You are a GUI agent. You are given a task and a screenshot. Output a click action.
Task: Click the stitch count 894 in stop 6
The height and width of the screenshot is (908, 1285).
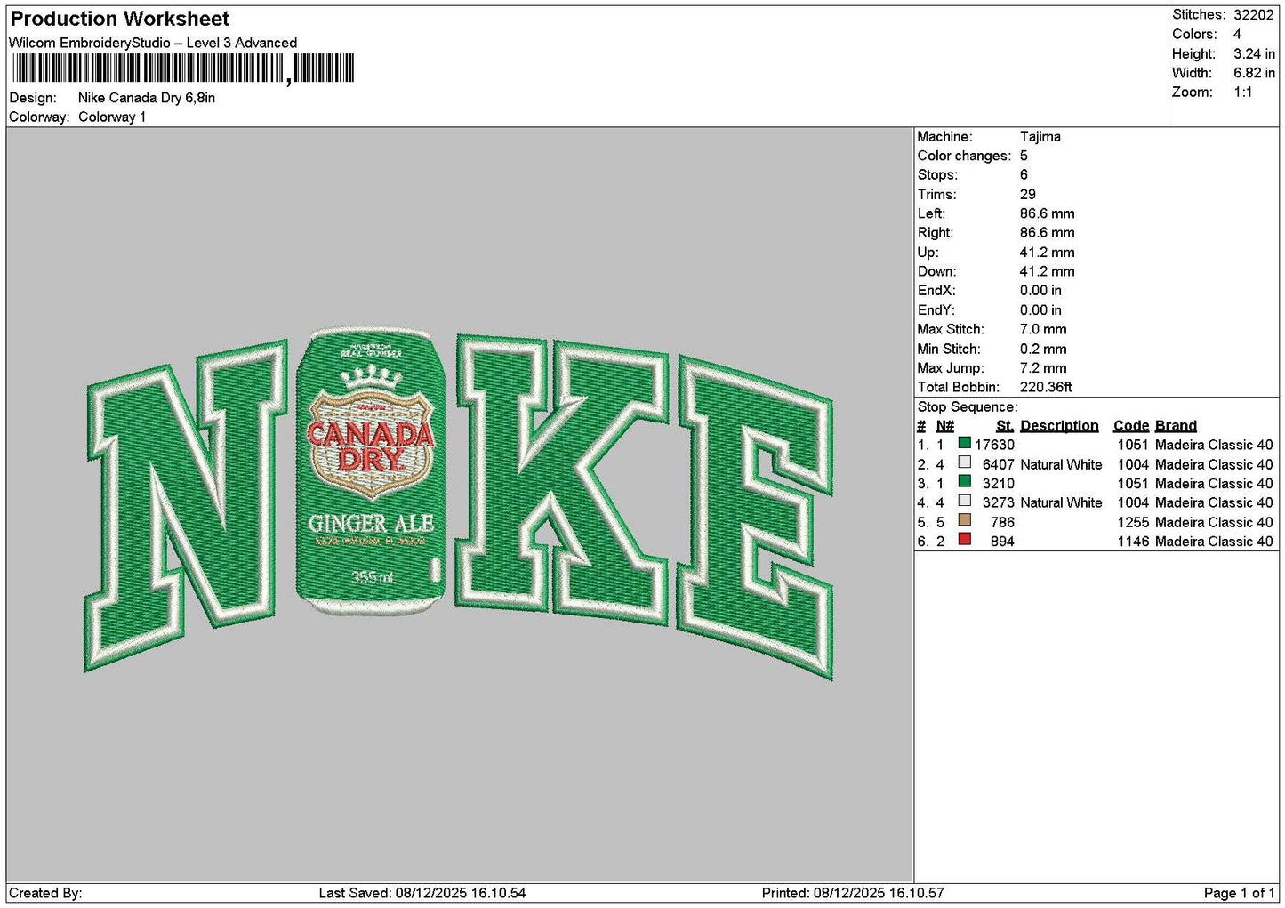point(1002,542)
